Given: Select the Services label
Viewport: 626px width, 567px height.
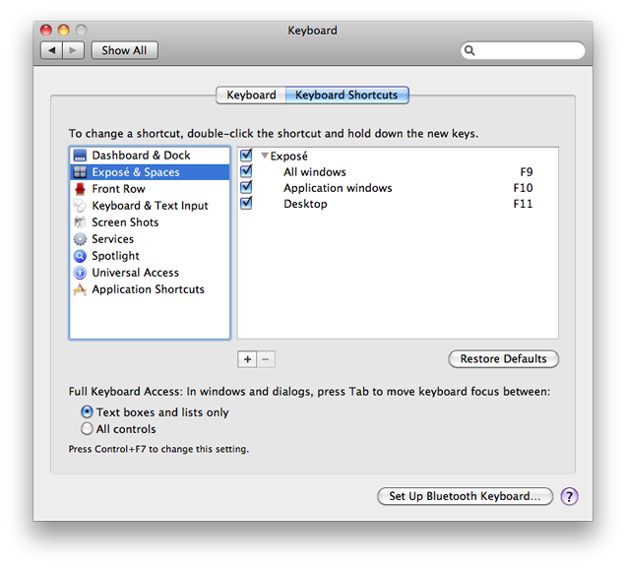Looking at the screenshot, I should point(113,239).
